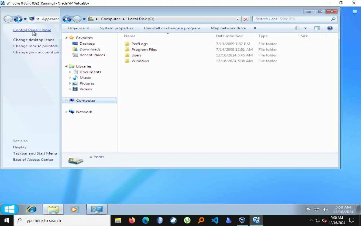Image resolution: width=361 pixels, height=226 pixels.
Task: Open host Start button
Action: (7, 220)
